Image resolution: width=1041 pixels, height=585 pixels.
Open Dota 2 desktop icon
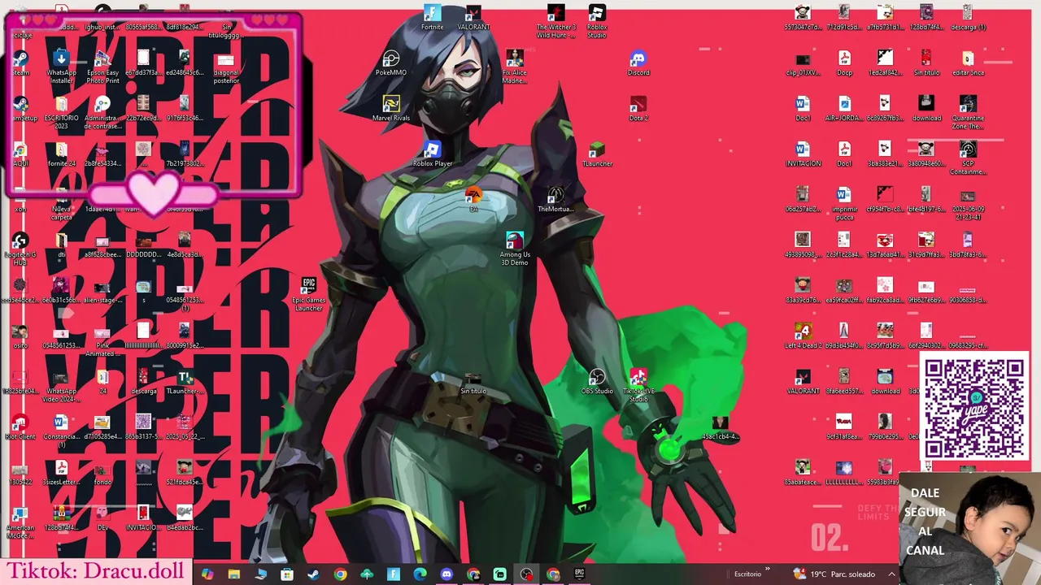[638, 109]
